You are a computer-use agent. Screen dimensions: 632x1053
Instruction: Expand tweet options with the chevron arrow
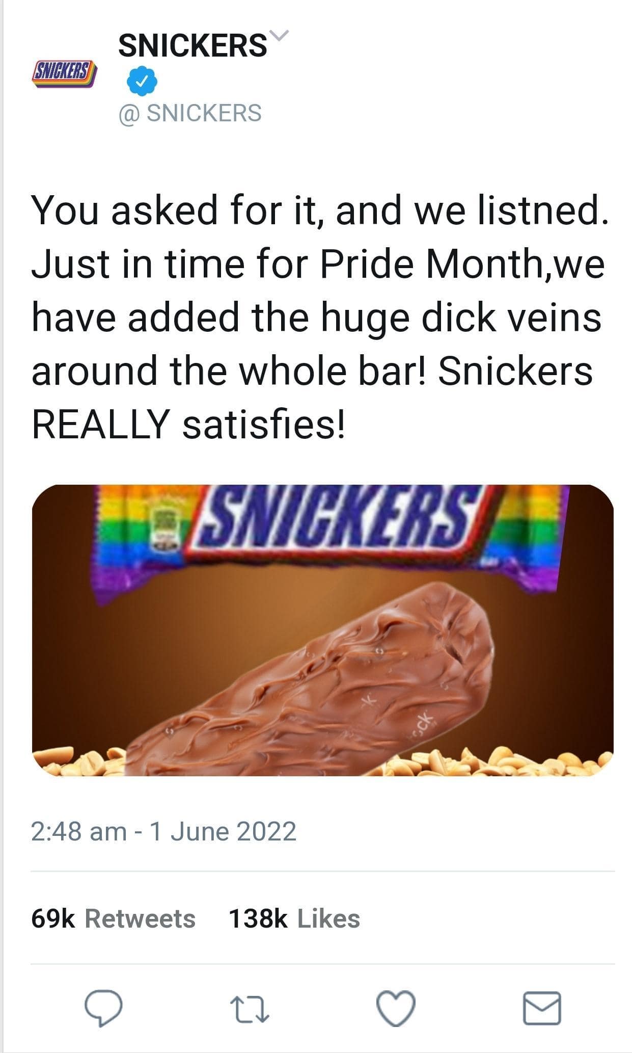pyautogui.click(x=280, y=37)
